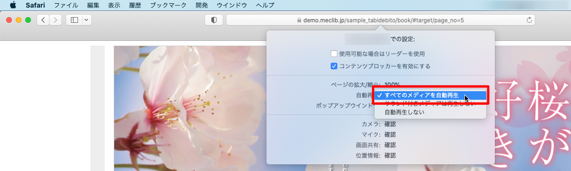This screenshot has width=571, height=171.
Task: Open the Safari application menu
Action: [35, 5]
